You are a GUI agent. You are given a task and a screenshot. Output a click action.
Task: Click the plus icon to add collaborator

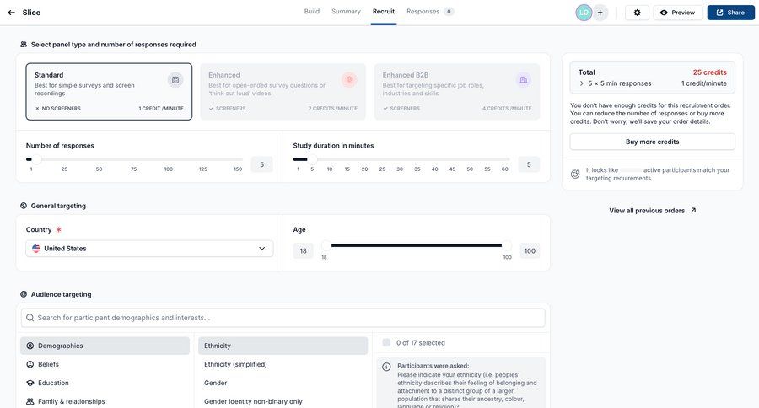pyautogui.click(x=600, y=13)
